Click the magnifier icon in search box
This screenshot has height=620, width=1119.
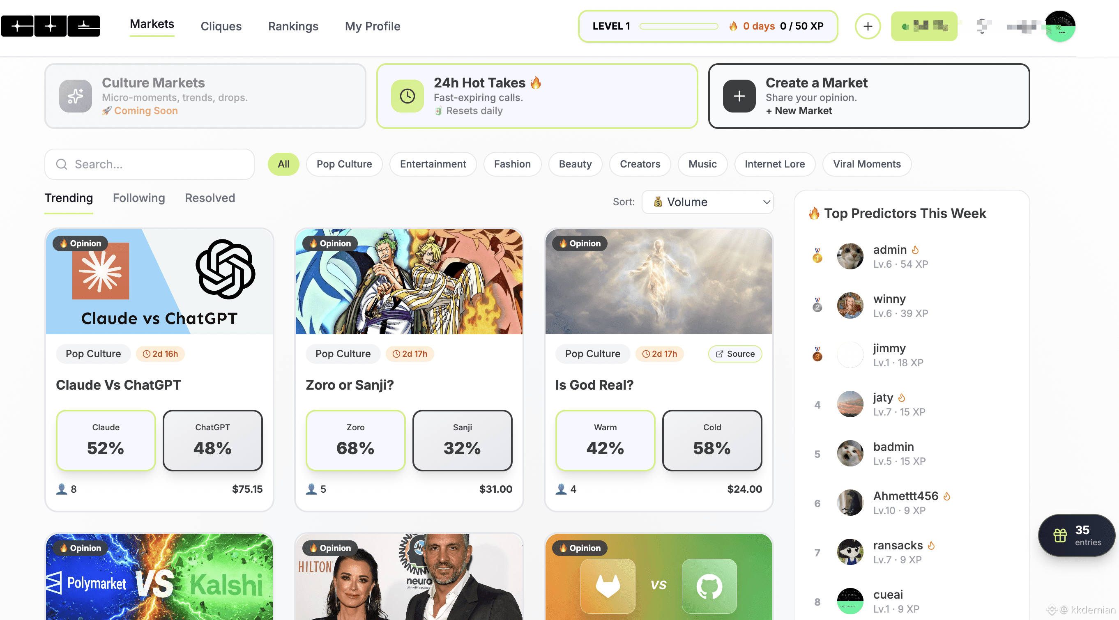62,164
